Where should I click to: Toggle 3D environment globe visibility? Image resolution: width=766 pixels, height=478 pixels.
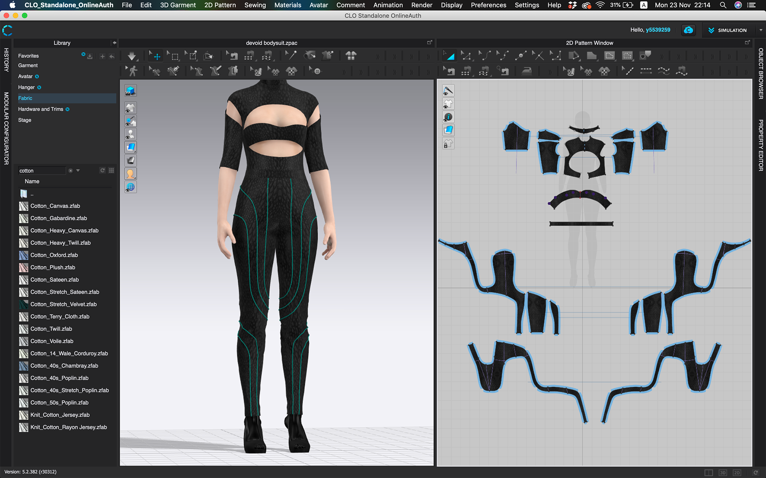(130, 187)
